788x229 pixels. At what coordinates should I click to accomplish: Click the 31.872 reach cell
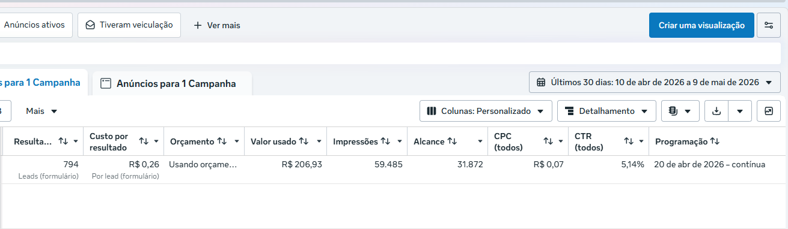pyautogui.click(x=469, y=164)
